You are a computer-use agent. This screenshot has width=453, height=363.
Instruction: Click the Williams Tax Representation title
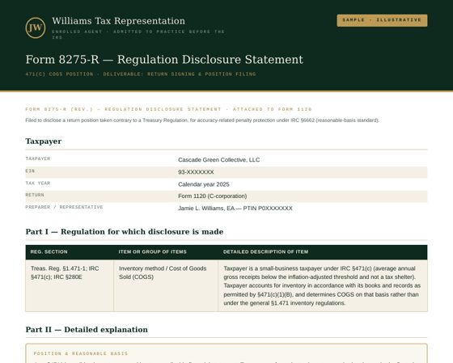[x=118, y=21]
